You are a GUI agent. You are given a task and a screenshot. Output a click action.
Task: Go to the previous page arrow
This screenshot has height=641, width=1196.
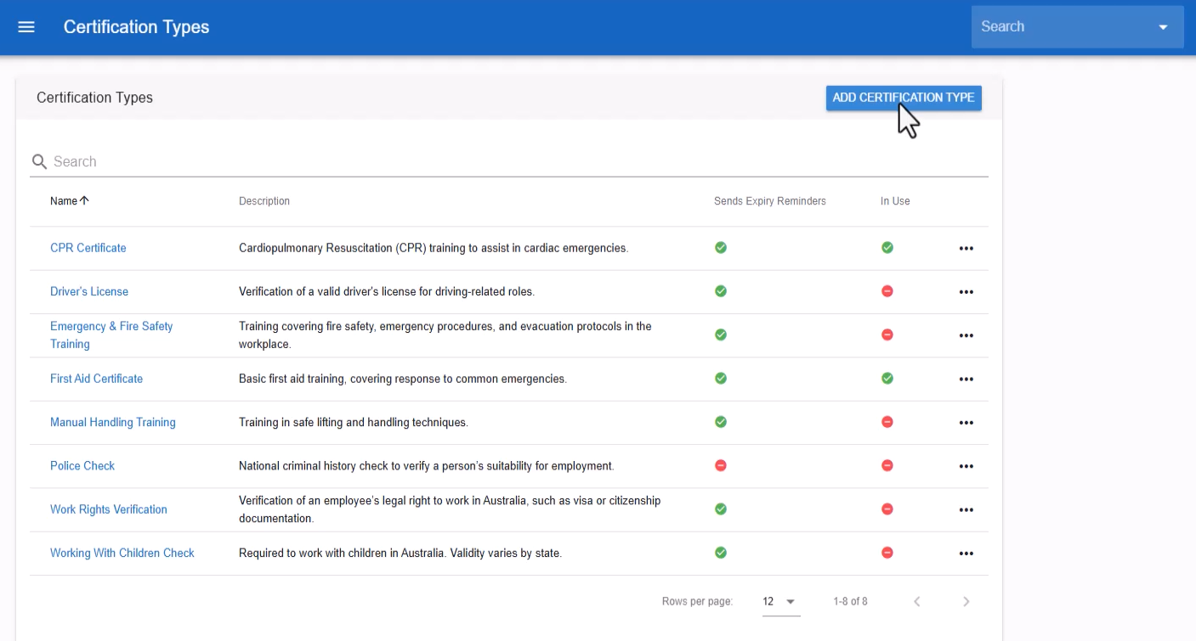coord(917,602)
